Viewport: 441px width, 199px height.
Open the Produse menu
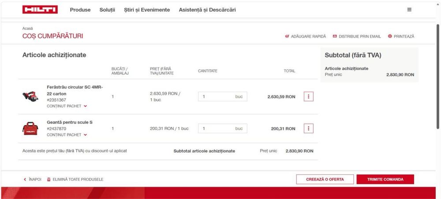pyautogui.click(x=80, y=10)
